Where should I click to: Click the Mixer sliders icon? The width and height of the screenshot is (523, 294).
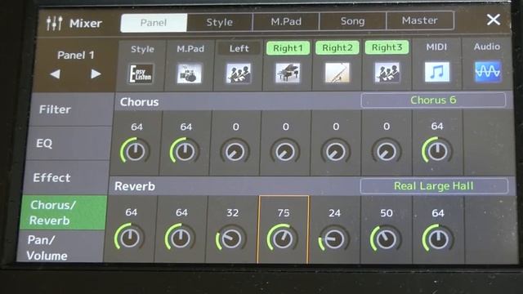pos(55,23)
